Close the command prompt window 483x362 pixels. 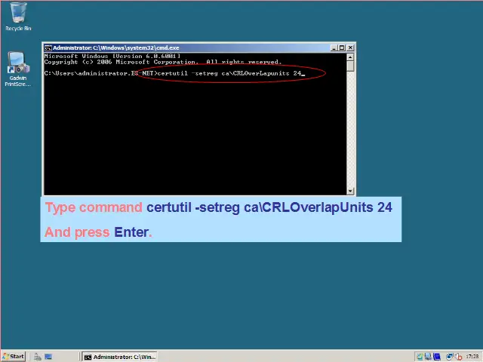[349, 48]
